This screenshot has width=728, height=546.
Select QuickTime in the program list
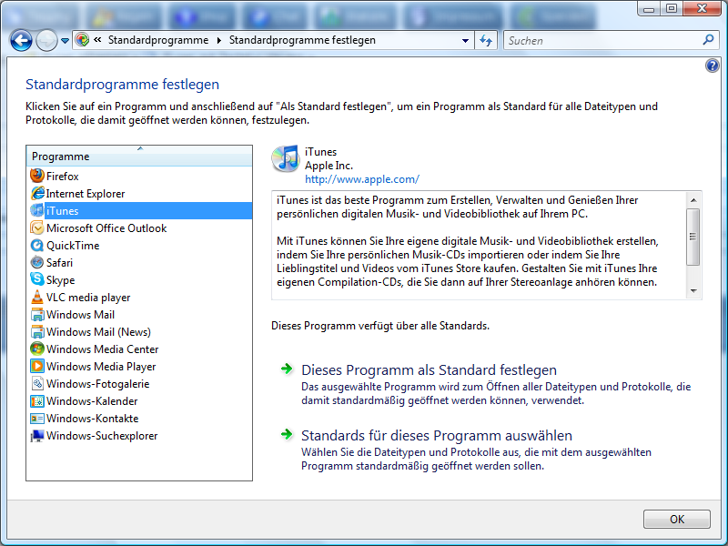pos(139,245)
